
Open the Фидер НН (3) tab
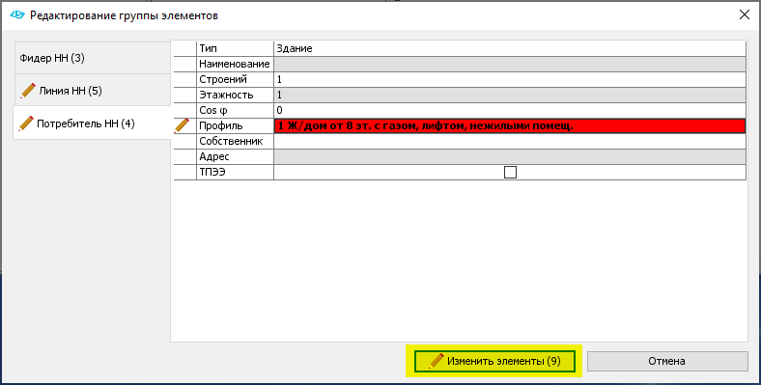pos(92,58)
